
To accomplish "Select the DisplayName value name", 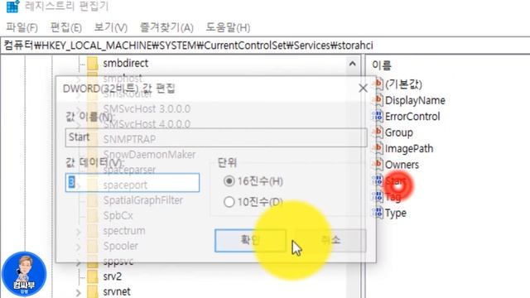I will pyautogui.click(x=415, y=100).
